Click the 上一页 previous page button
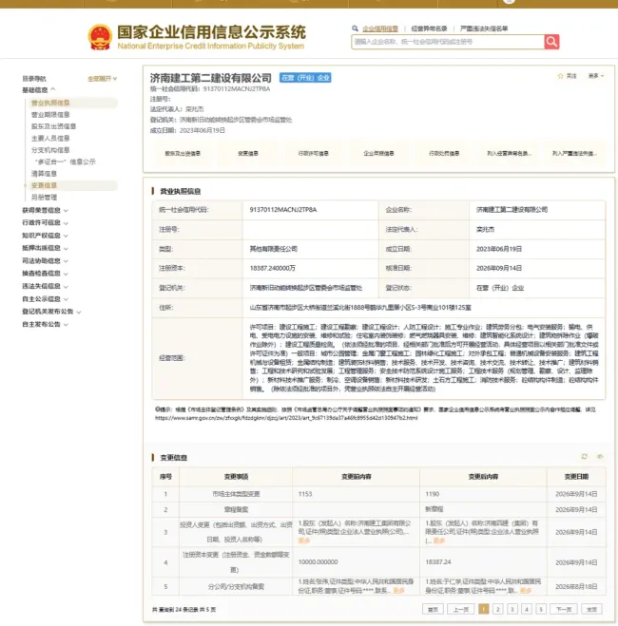The height and width of the screenshot is (626, 618). (460, 609)
